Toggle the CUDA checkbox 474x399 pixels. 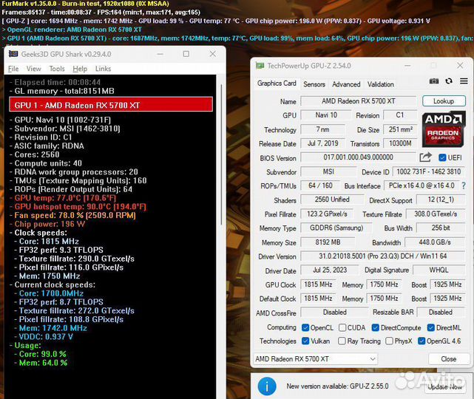click(x=342, y=328)
